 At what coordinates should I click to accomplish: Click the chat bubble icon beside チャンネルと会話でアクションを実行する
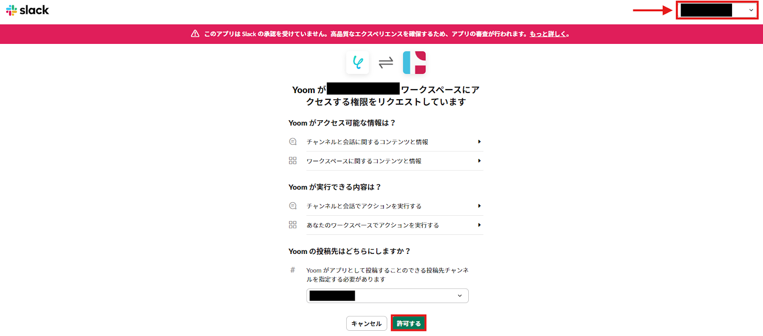(293, 206)
